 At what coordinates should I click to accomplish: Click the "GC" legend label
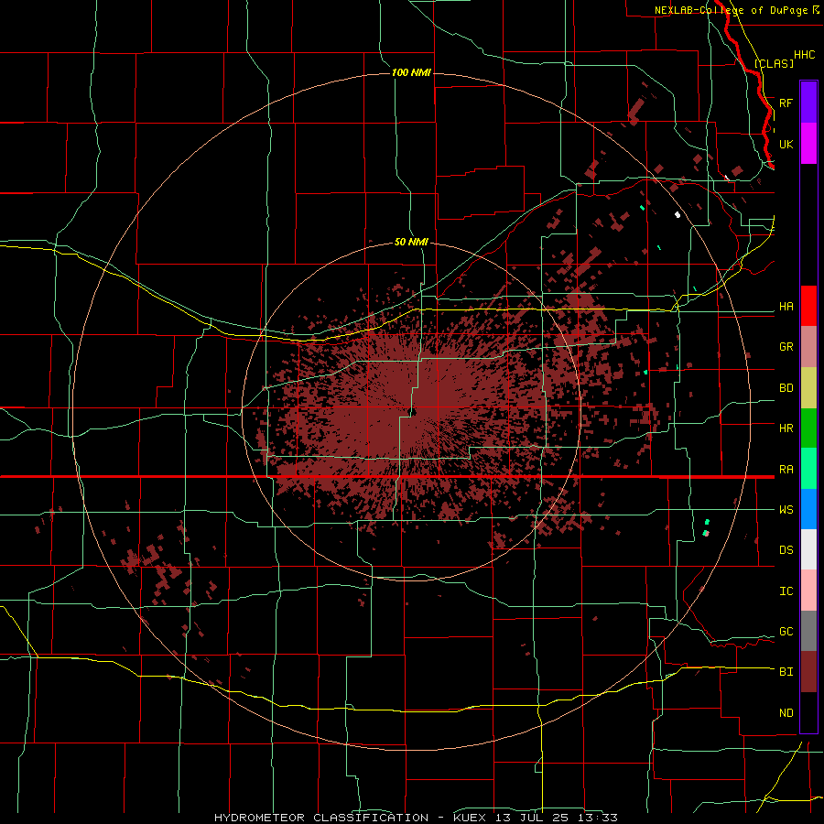click(786, 632)
